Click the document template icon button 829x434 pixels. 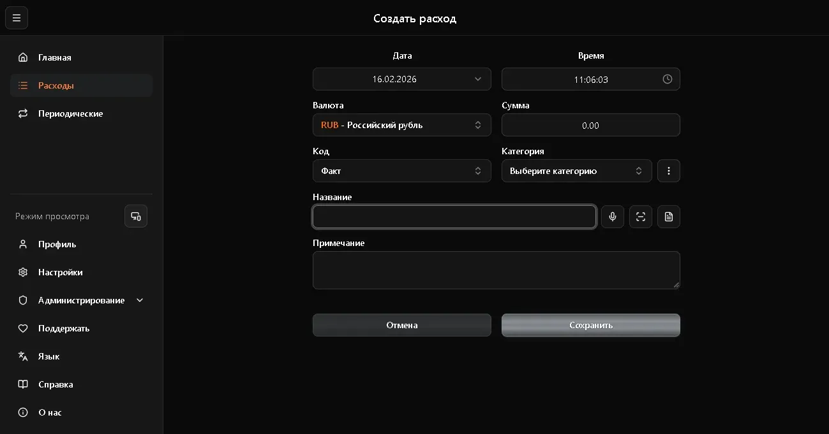click(x=669, y=217)
